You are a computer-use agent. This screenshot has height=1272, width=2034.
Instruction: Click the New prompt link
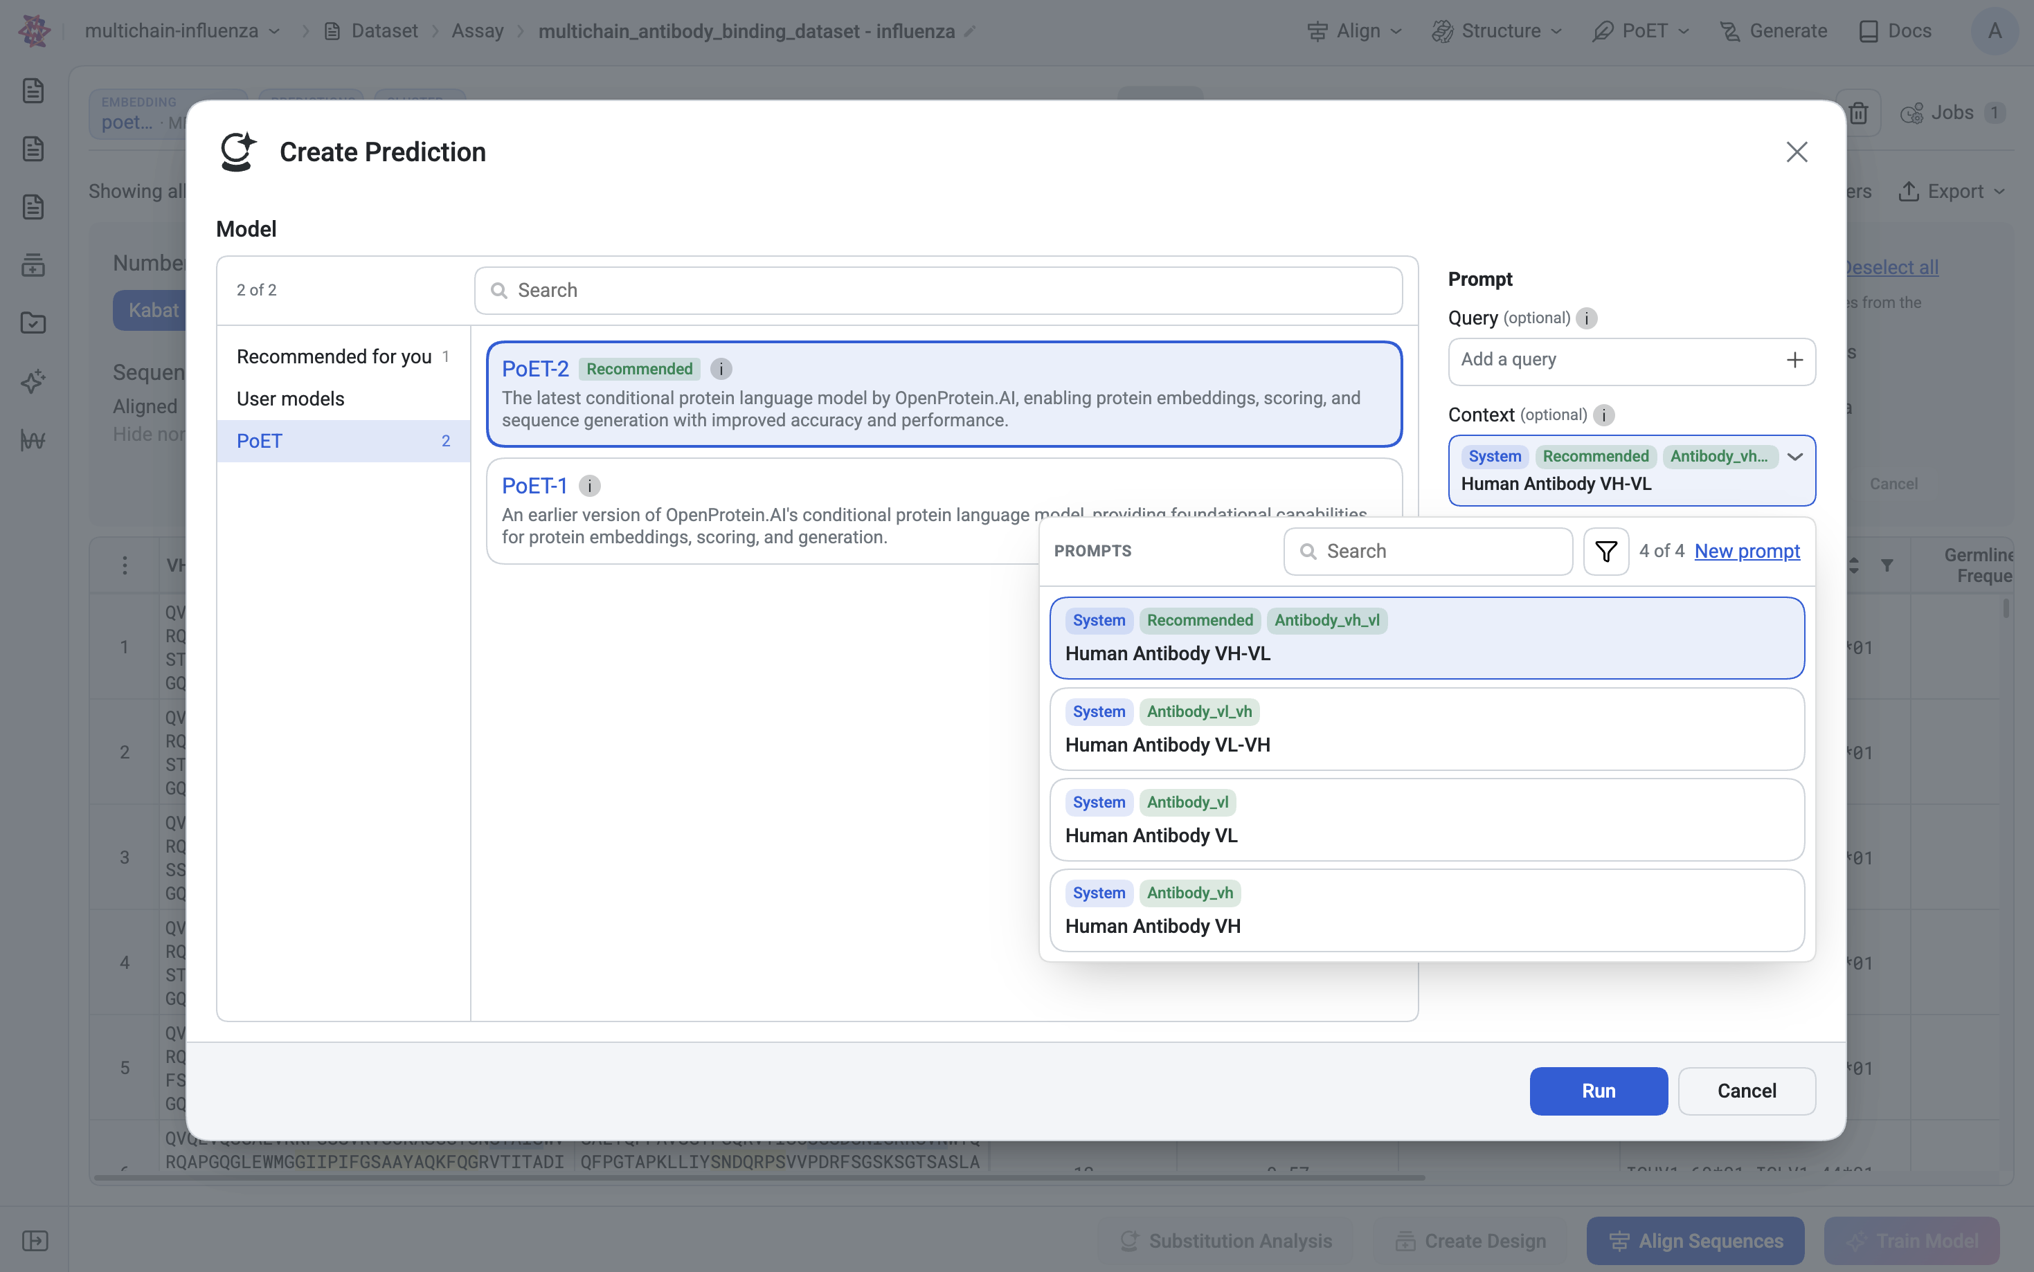click(1747, 551)
